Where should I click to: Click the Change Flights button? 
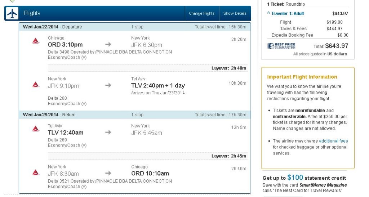tap(201, 14)
